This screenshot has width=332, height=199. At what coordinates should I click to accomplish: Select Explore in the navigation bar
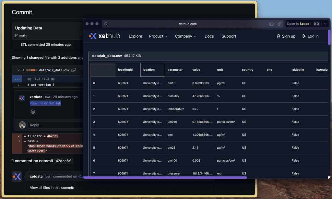pyautogui.click(x=135, y=36)
